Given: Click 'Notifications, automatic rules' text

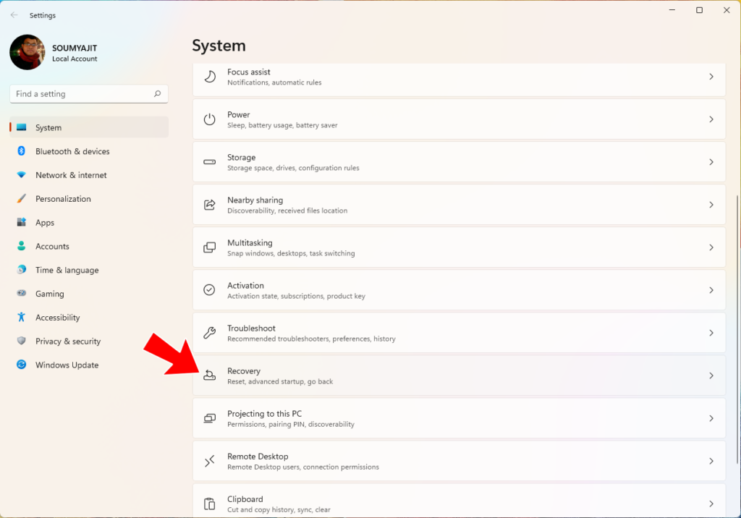Looking at the screenshot, I should 274,82.
